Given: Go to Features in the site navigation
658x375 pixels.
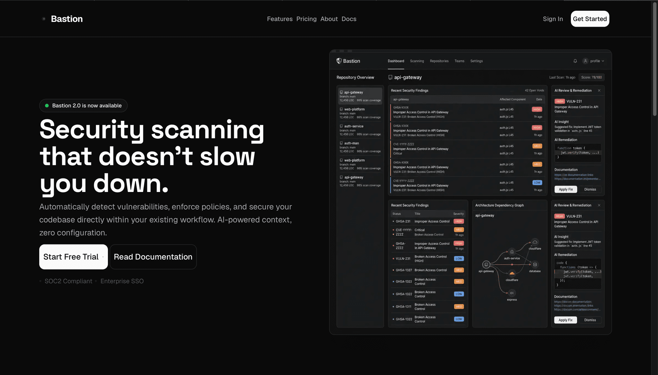Looking at the screenshot, I should [x=280, y=19].
